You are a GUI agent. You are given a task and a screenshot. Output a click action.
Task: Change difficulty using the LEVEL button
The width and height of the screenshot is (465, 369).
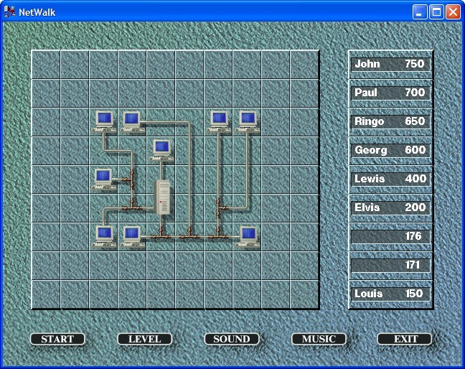(145, 339)
